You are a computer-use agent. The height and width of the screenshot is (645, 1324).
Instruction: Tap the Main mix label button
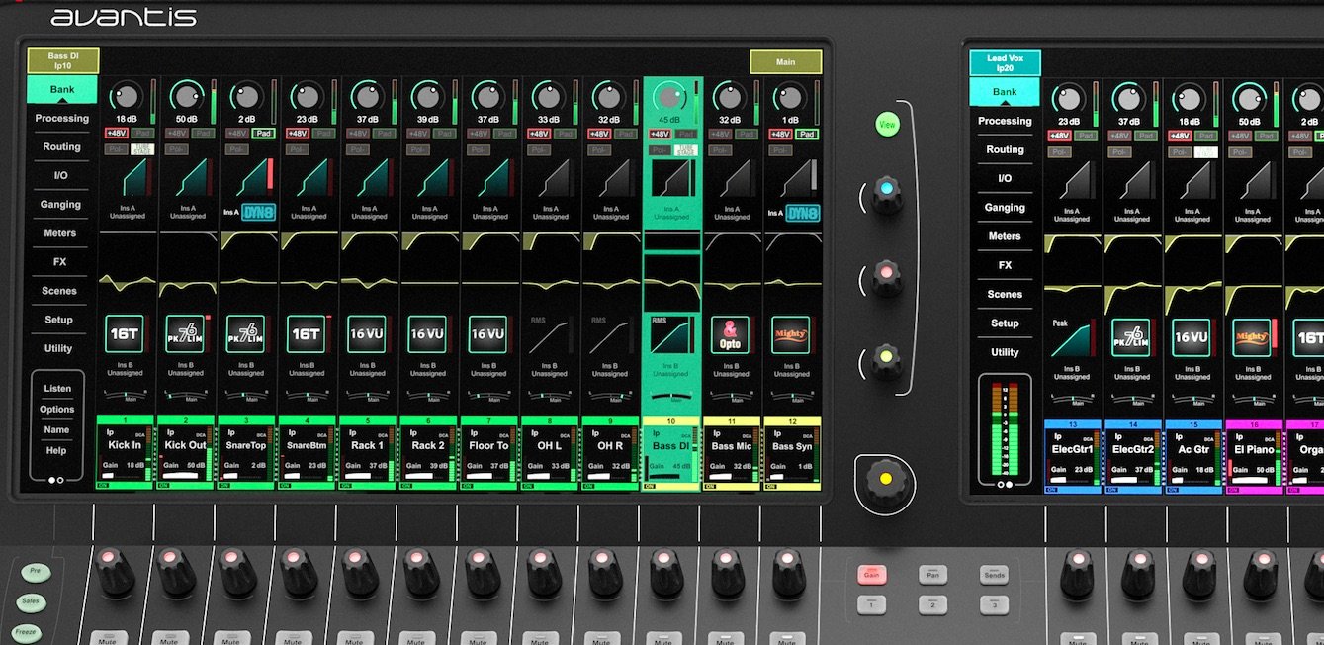tap(786, 61)
